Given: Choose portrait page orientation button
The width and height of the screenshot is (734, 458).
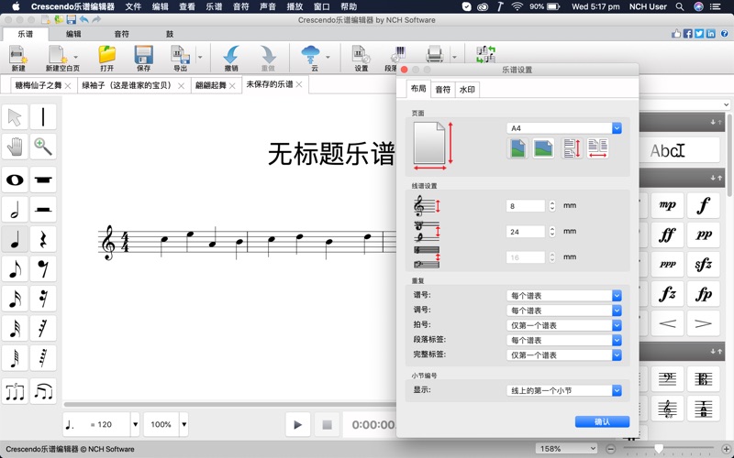Looking at the screenshot, I should (518, 148).
